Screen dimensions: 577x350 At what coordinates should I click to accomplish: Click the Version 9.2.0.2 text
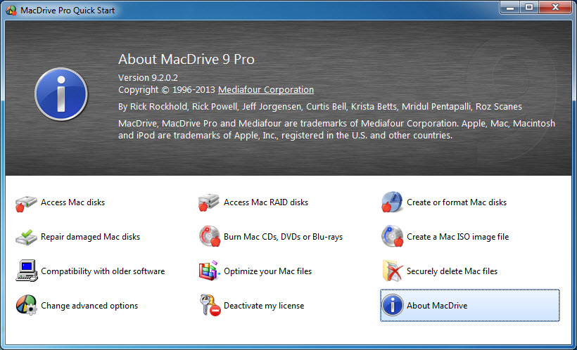(148, 77)
